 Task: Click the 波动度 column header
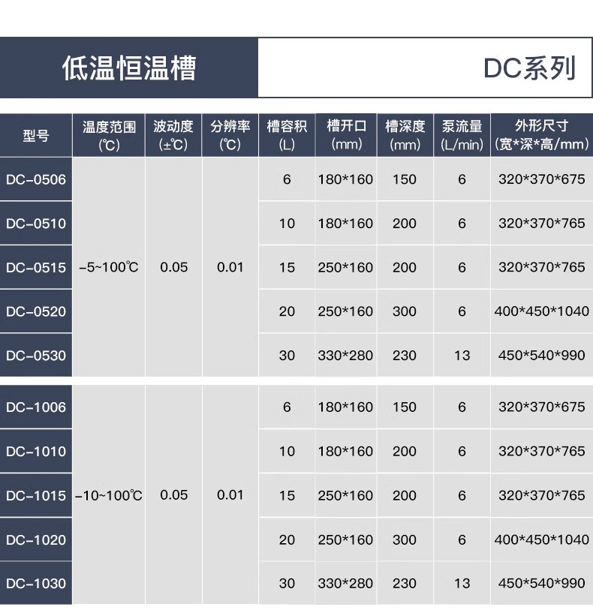point(173,135)
